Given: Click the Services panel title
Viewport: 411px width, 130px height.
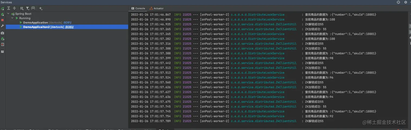Looking at the screenshot, I should point(6,2).
